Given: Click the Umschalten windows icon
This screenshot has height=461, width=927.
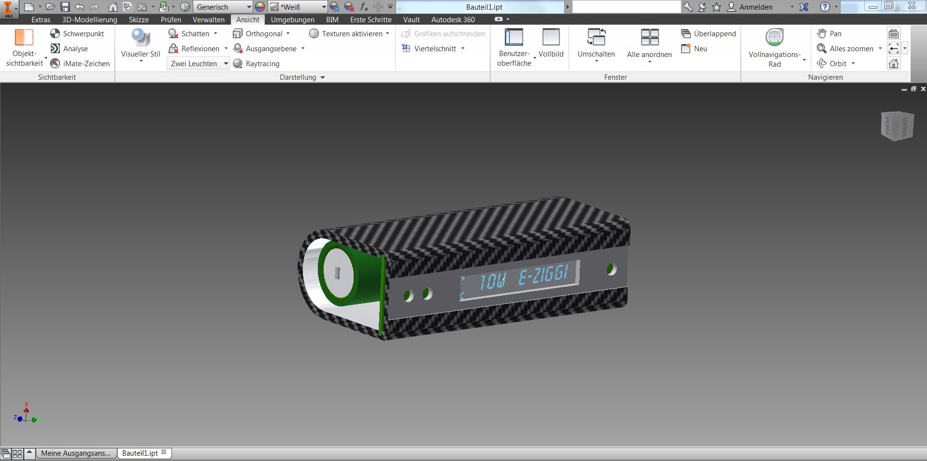Looking at the screenshot, I should click(596, 37).
